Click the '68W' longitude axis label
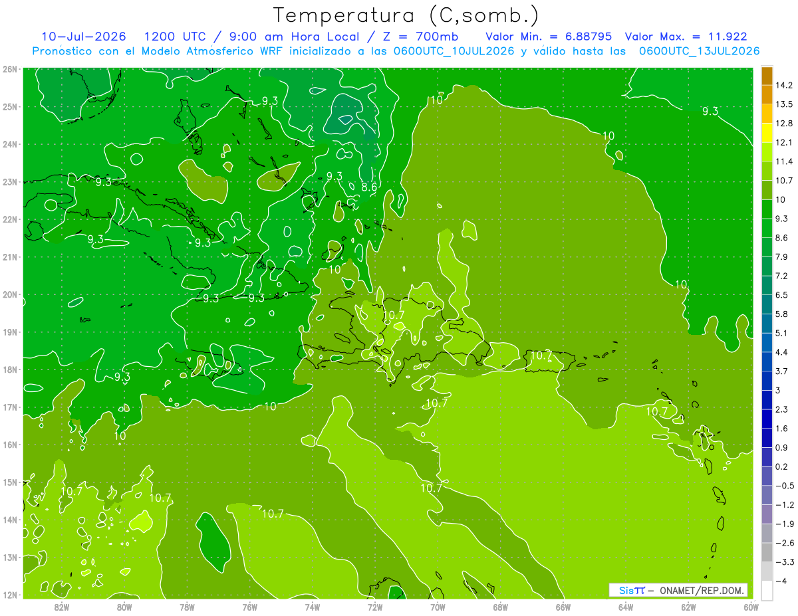Viewport: 798px width, 616px height. (x=501, y=607)
